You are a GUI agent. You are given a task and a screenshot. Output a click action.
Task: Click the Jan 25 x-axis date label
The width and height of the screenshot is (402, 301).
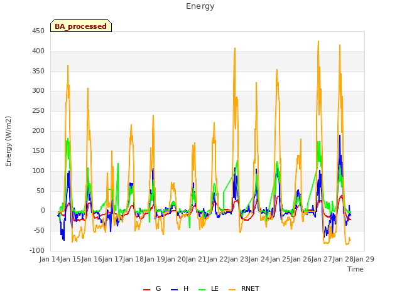pyautogui.click(x=281, y=259)
